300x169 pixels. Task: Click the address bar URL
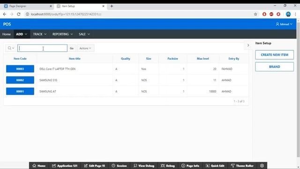pyautogui.click(x=66, y=14)
